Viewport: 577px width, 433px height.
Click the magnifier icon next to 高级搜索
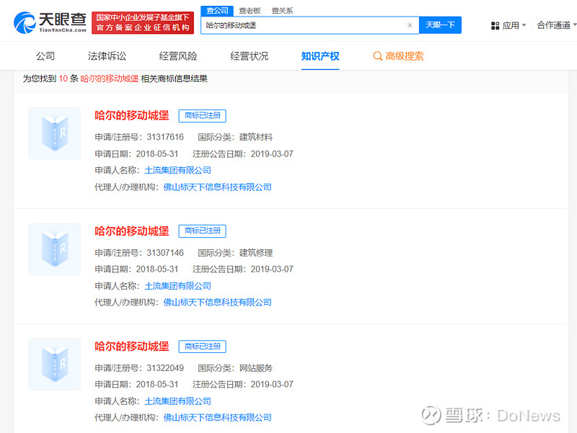point(376,55)
